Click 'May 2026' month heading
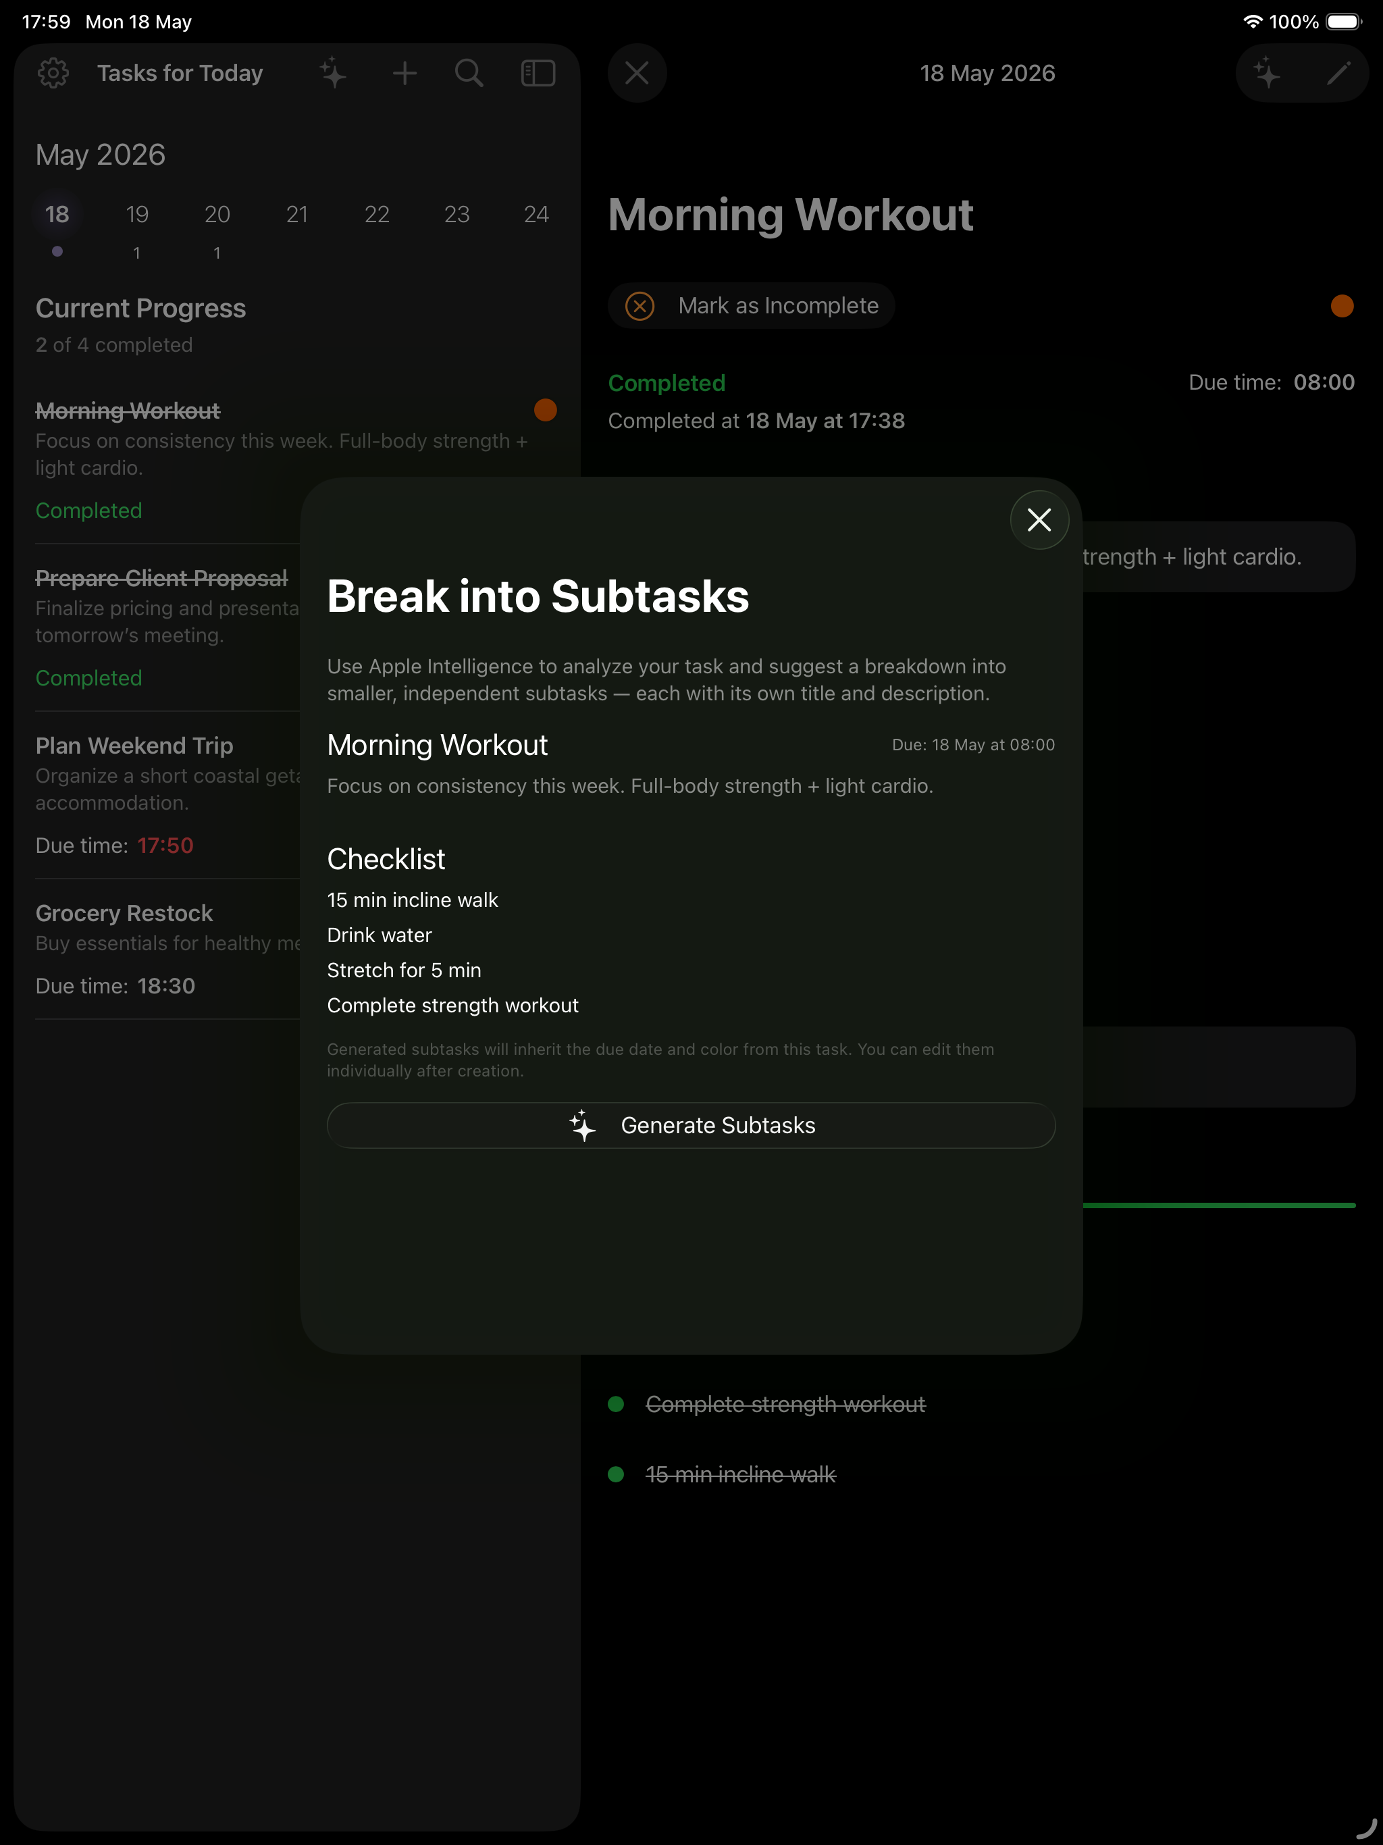The image size is (1383, 1845). (x=100, y=154)
